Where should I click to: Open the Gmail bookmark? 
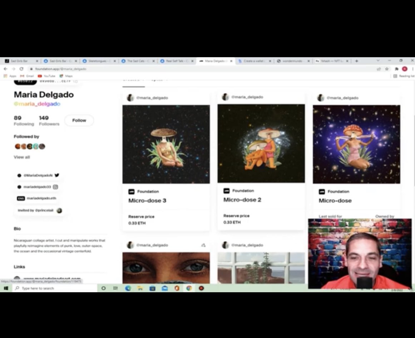27,76
